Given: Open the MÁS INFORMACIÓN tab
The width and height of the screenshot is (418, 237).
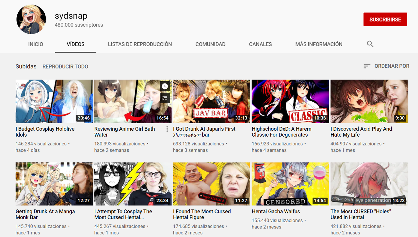Looking at the screenshot, I should 319,44.
